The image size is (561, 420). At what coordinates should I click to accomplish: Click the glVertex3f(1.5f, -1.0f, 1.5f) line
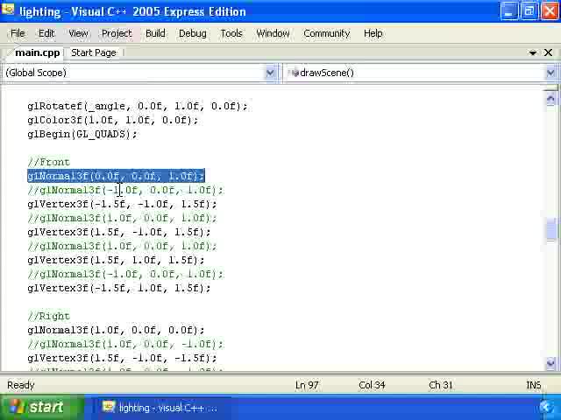coord(119,232)
